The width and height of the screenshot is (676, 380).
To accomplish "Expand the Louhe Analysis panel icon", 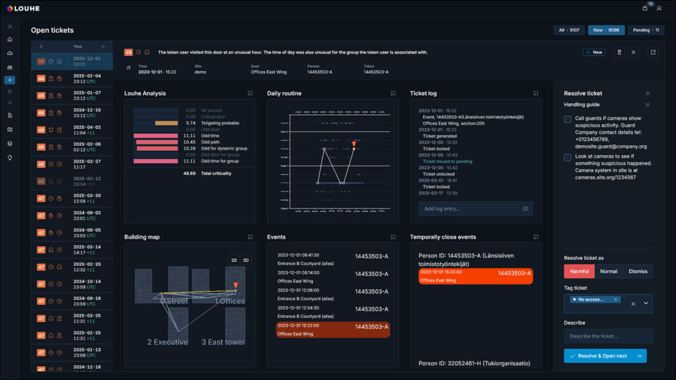I will tap(250, 94).
